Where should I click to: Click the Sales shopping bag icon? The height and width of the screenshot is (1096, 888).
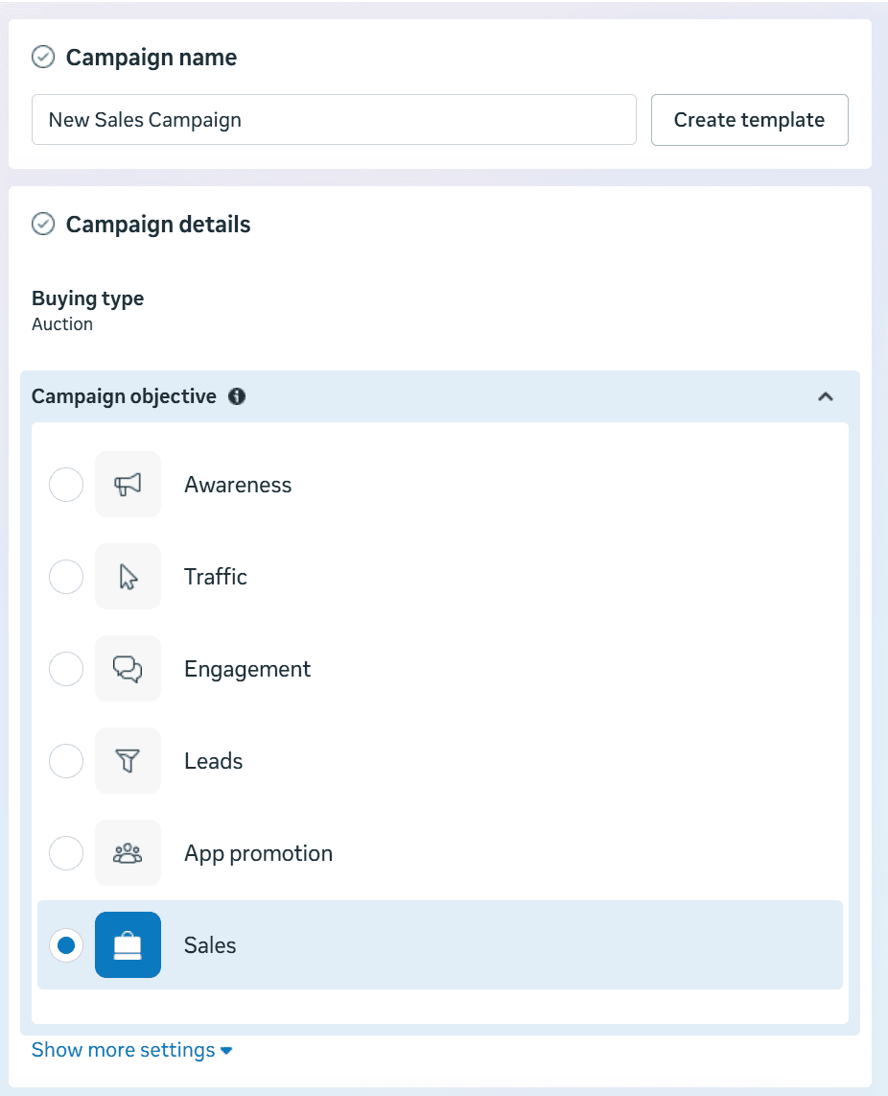pyautogui.click(x=128, y=945)
